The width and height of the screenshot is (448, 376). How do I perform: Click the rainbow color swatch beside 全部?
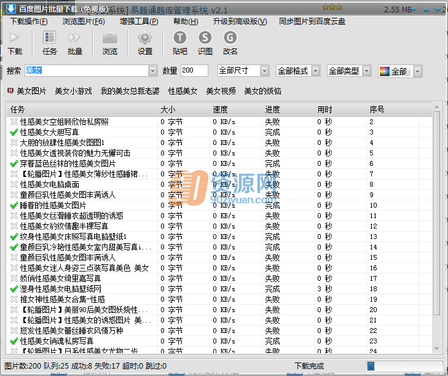[x=384, y=71]
